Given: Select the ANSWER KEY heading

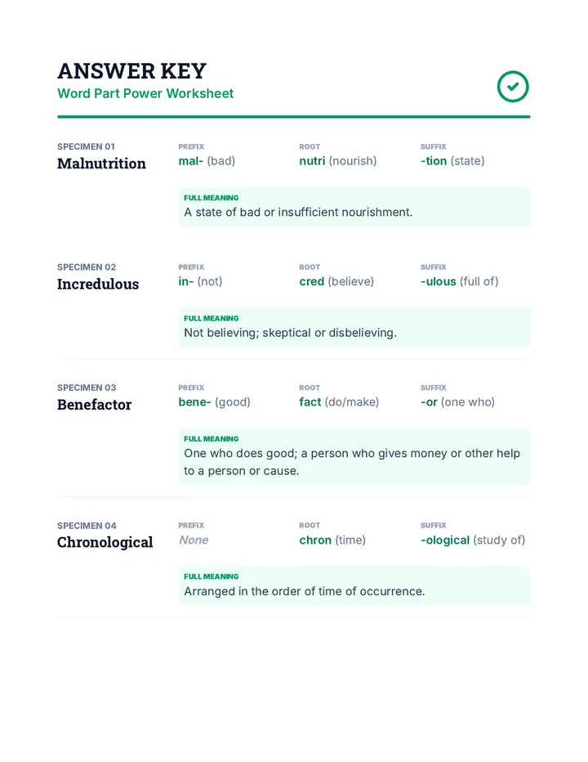Looking at the screenshot, I should pyautogui.click(x=132, y=71).
